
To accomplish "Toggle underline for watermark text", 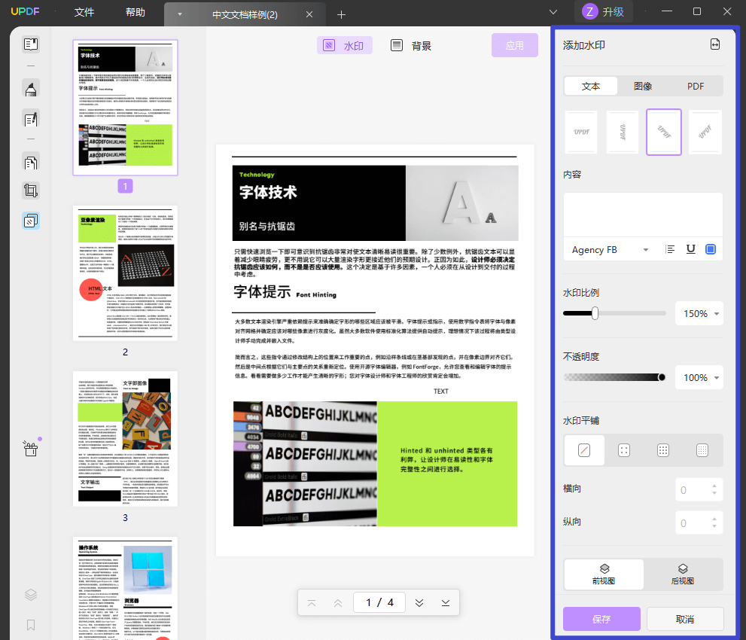I will (x=690, y=249).
